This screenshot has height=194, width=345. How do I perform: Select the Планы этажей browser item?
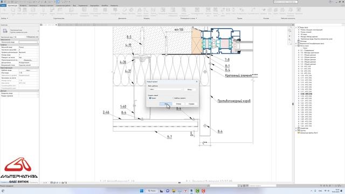coord(306,32)
